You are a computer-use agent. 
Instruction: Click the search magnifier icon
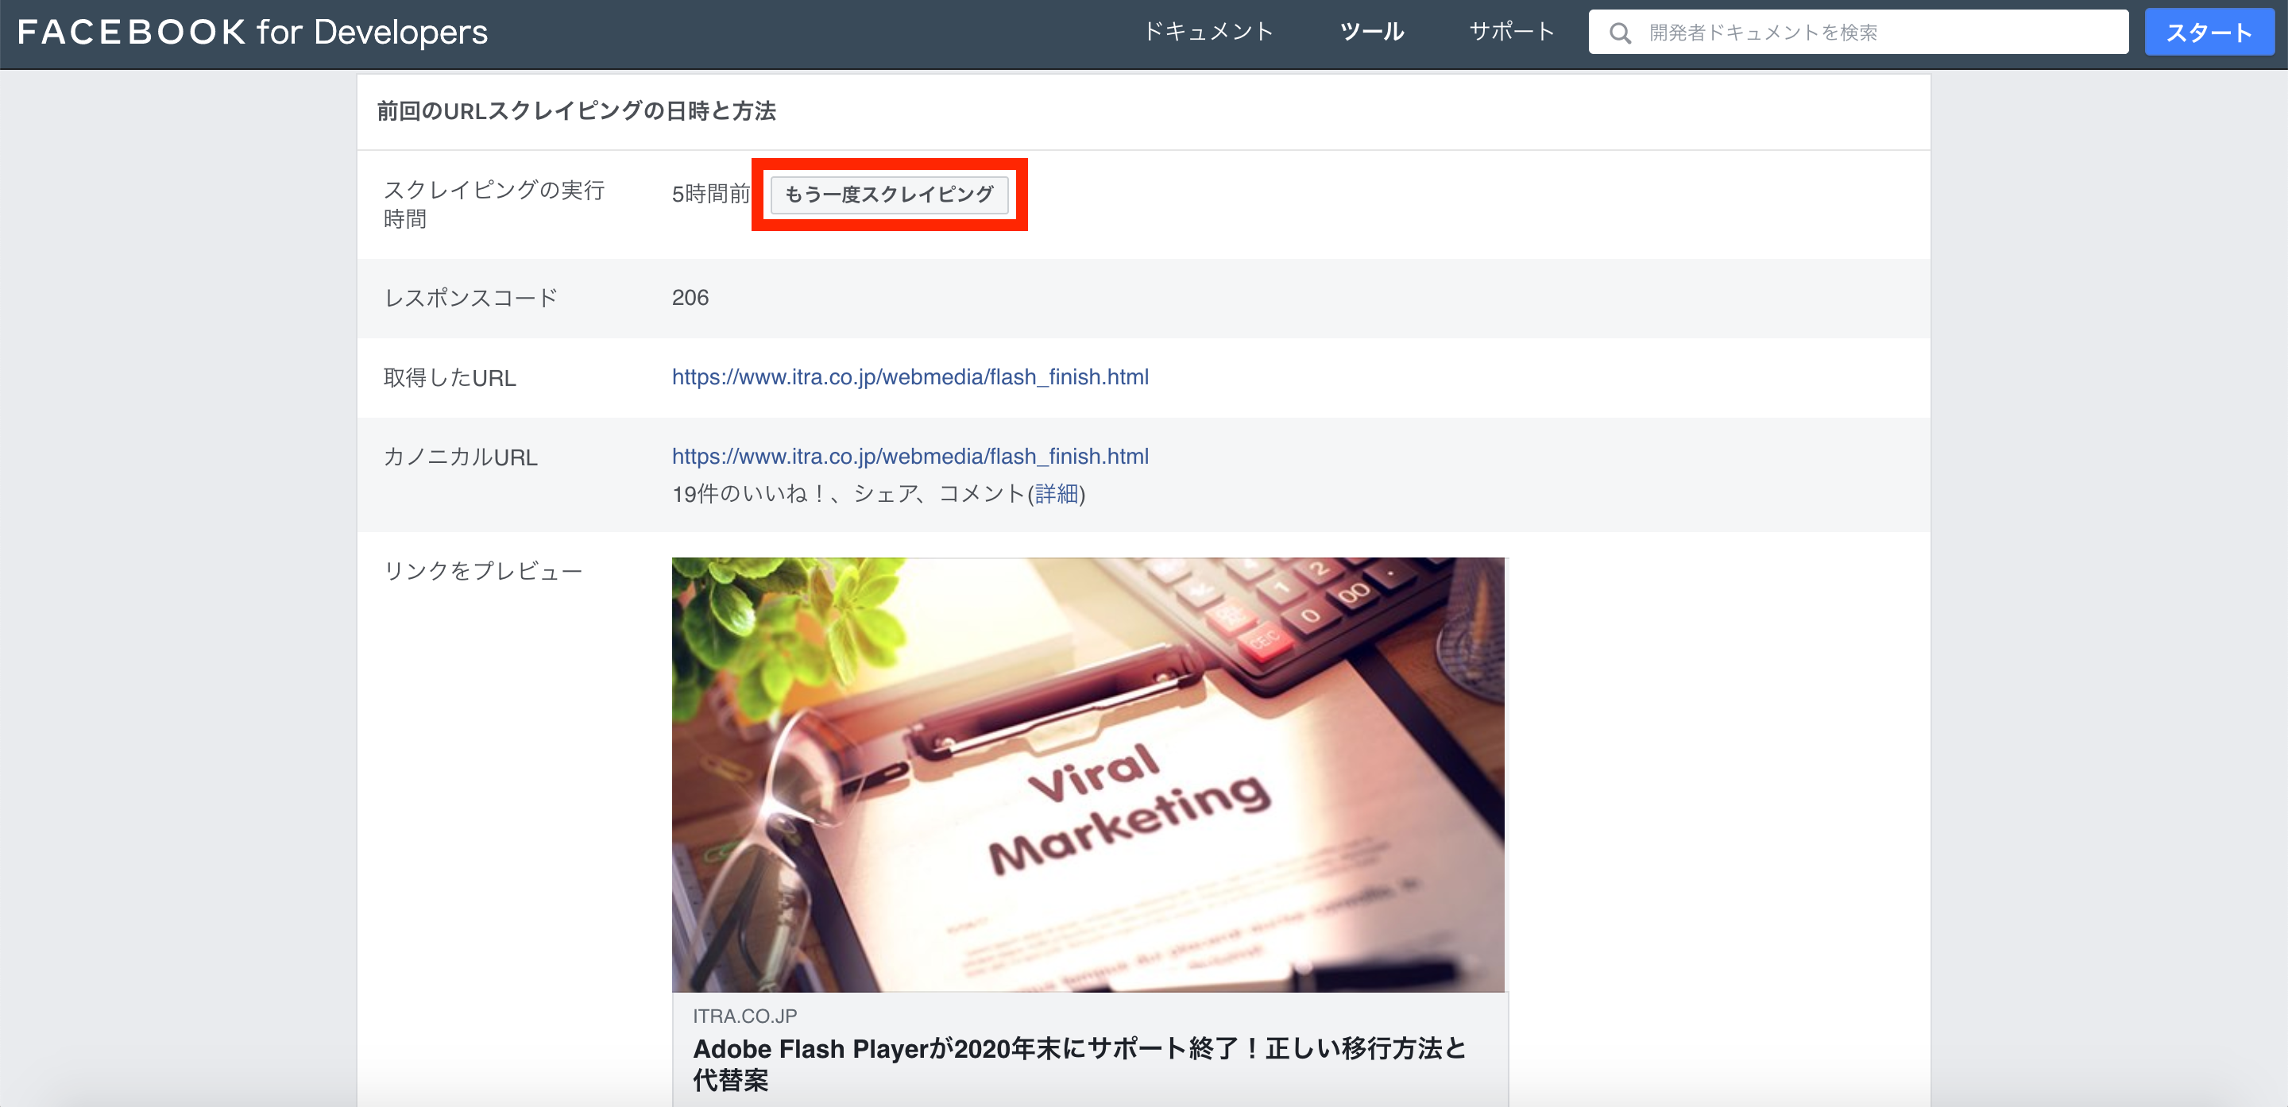1619,33
